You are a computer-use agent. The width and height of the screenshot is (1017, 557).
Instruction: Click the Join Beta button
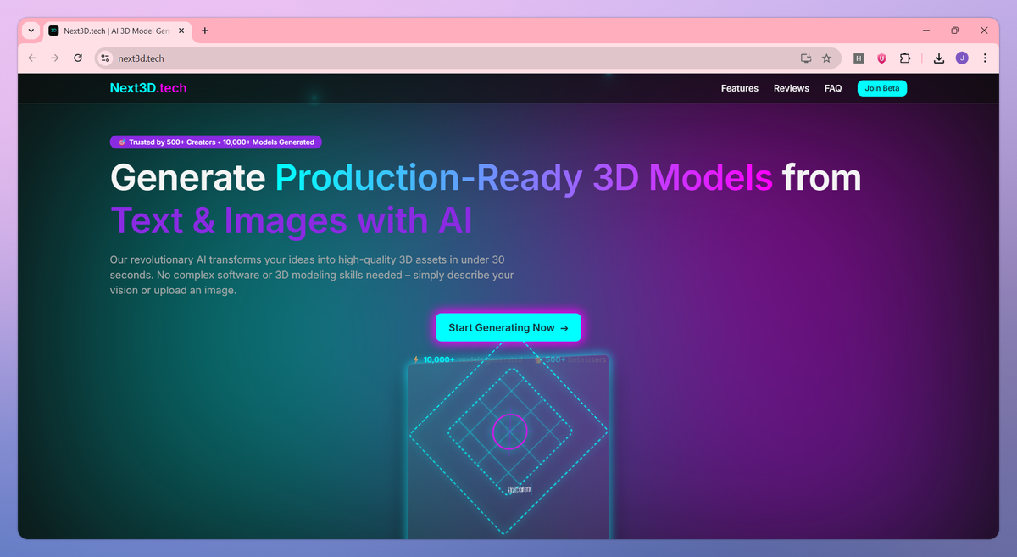coord(882,88)
